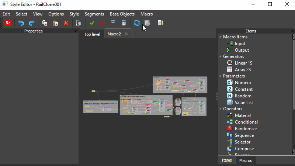Image resolution: width=295 pixels, height=166 pixels.
Task: Collapse the Generators group
Action: coord(220,56)
